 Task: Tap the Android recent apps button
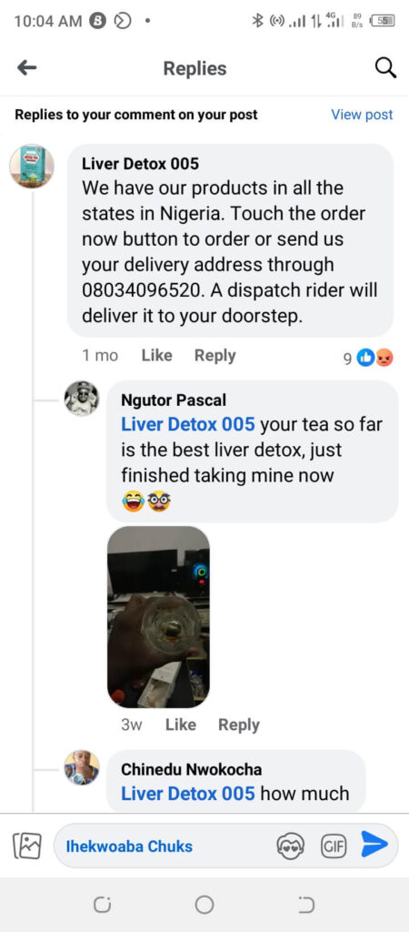(x=102, y=906)
